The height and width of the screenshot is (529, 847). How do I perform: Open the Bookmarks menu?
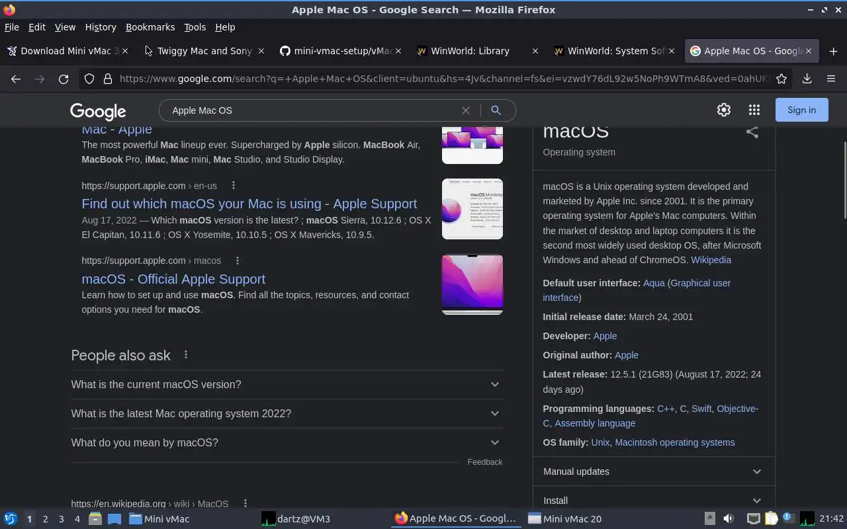[150, 27]
